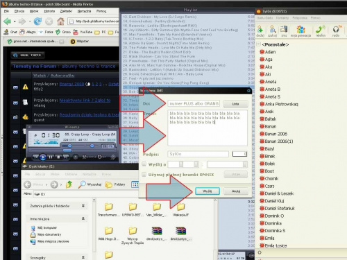The width and height of the screenshot is (347, 260).
Task: Open the Plik menu in Firefox
Action: [x=6, y=11]
